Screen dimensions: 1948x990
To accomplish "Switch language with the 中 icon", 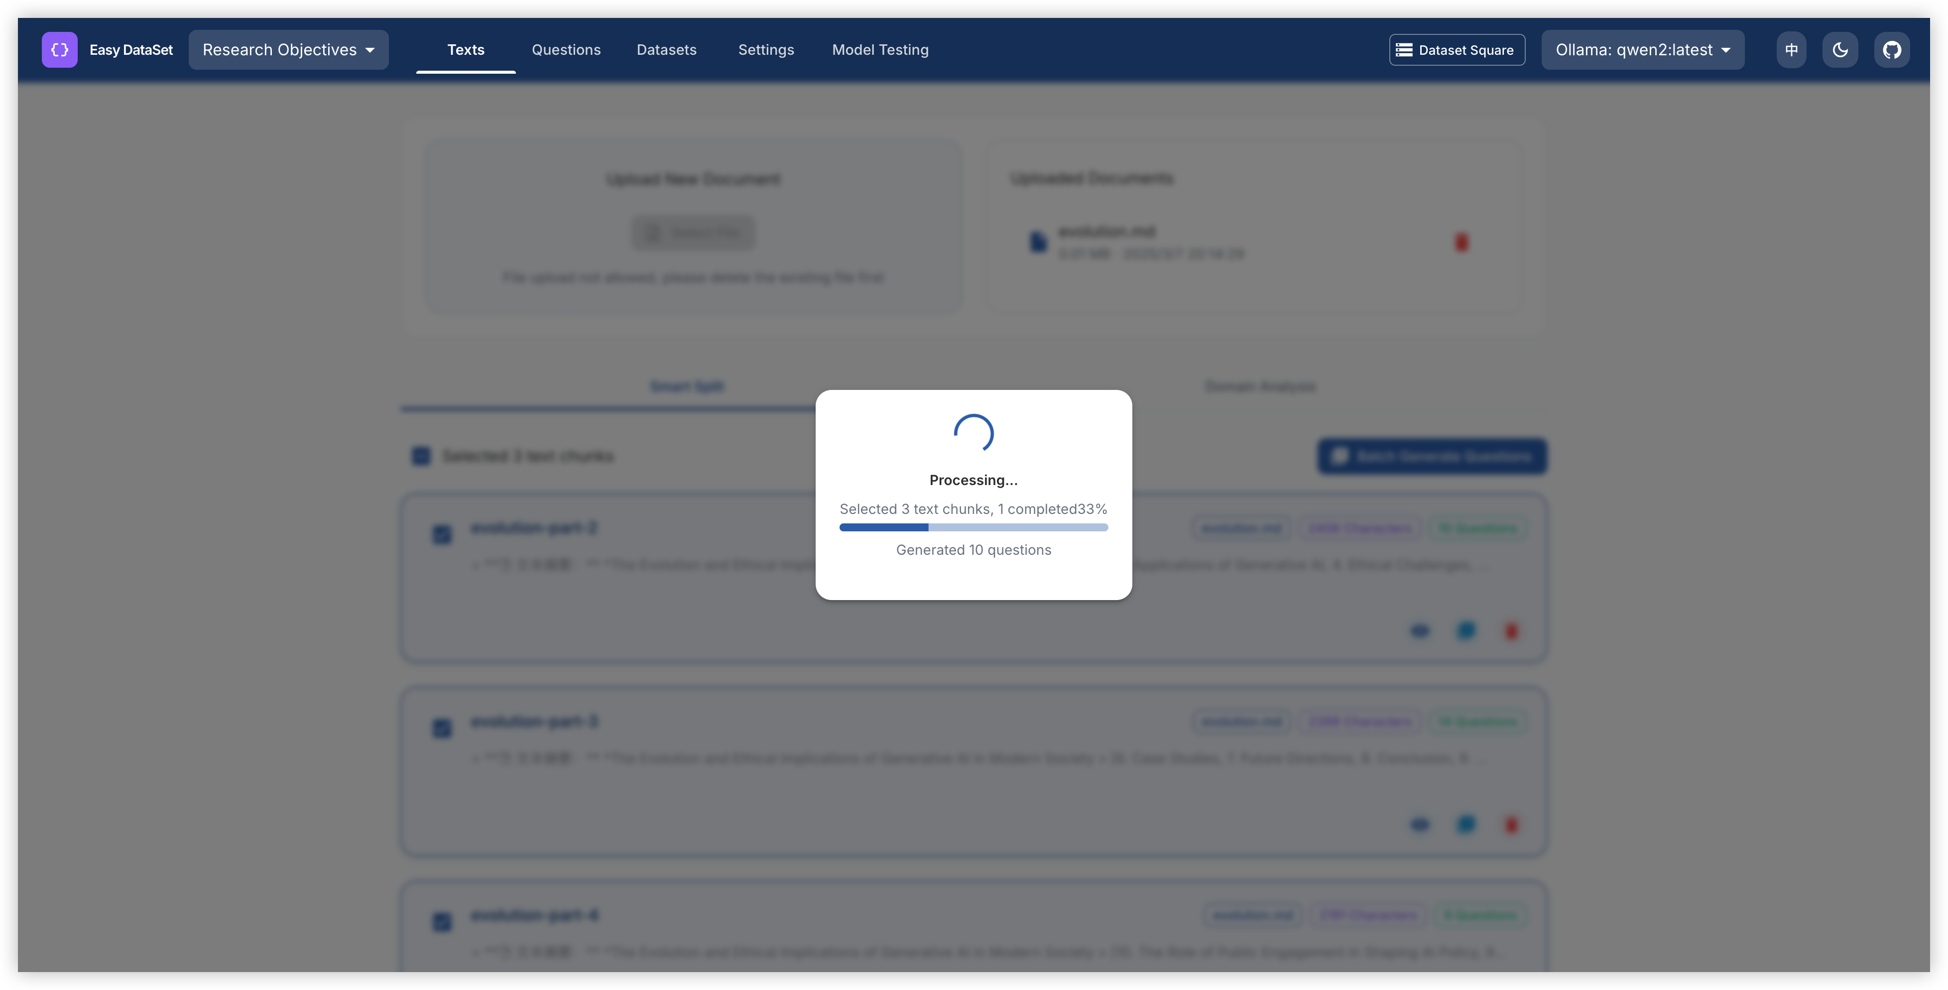I will 1791,50.
